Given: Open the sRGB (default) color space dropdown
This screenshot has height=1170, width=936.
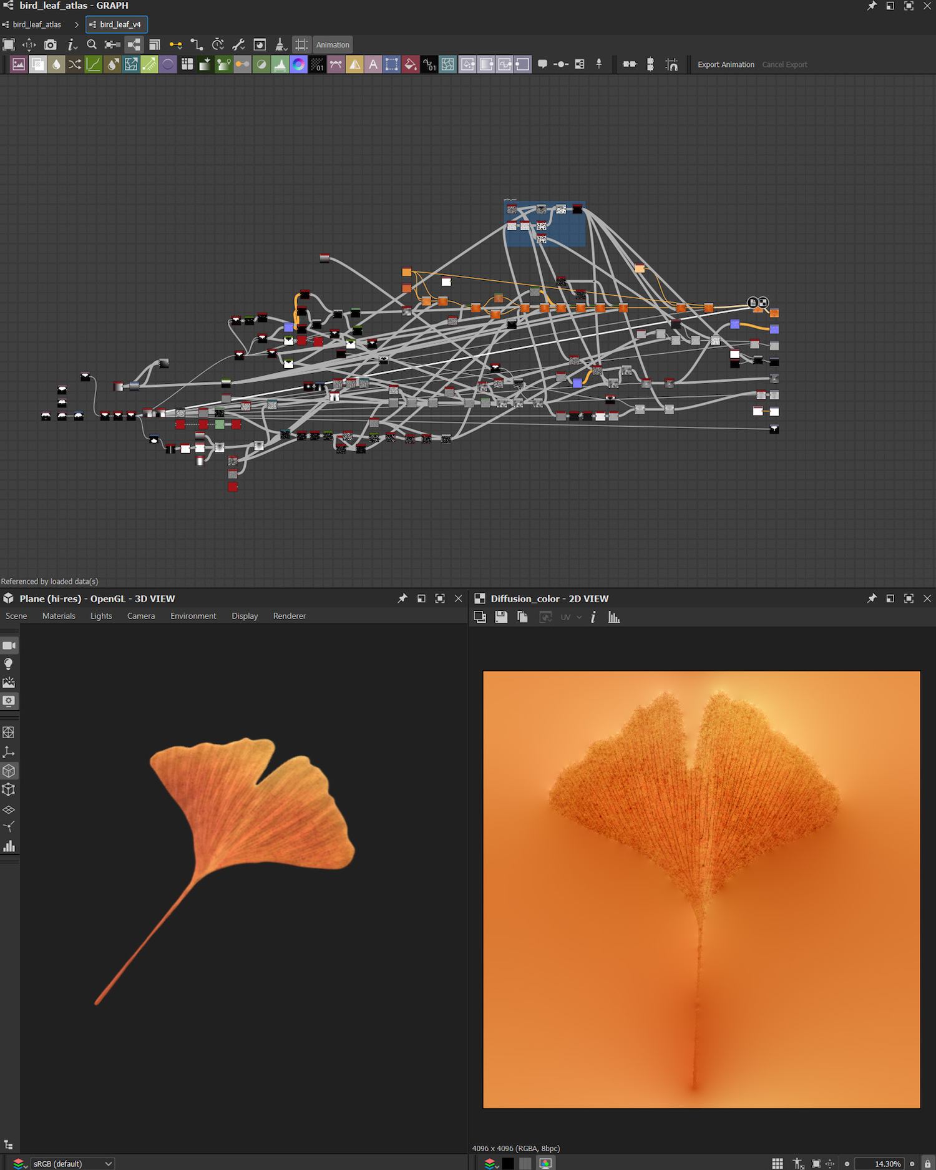Looking at the screenshot, I should pos(72,1163).
